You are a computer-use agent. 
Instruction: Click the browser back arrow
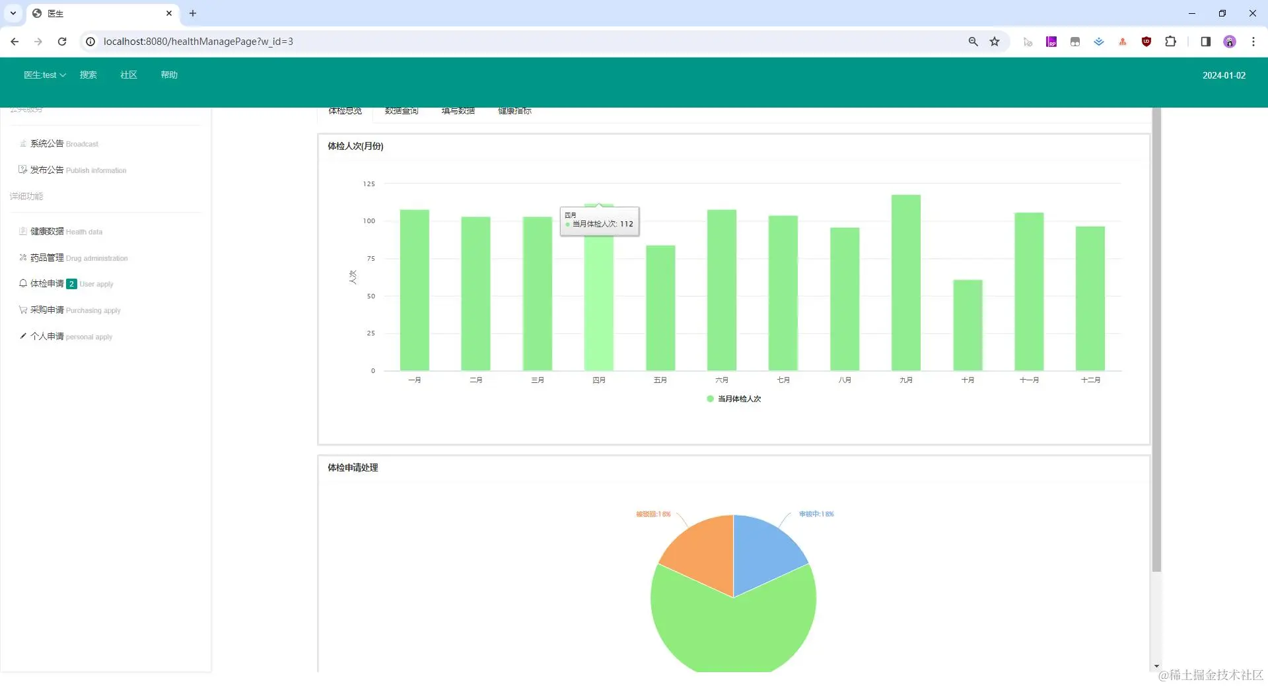(15, 42)
